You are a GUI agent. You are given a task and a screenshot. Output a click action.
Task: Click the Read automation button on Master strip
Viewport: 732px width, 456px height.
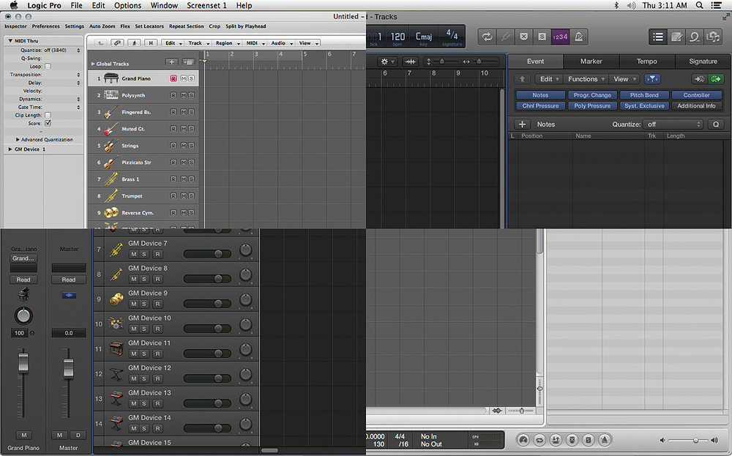69,280
